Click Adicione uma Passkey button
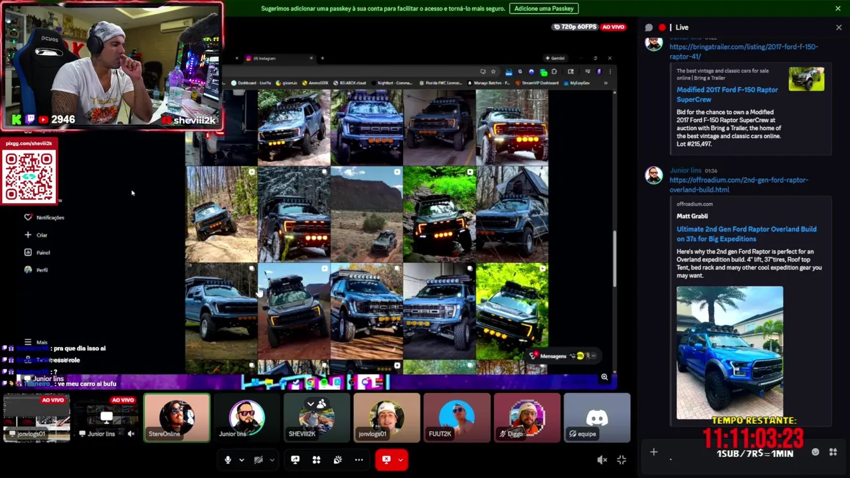This screenshot has height=478, width=850. pos(544,9)
